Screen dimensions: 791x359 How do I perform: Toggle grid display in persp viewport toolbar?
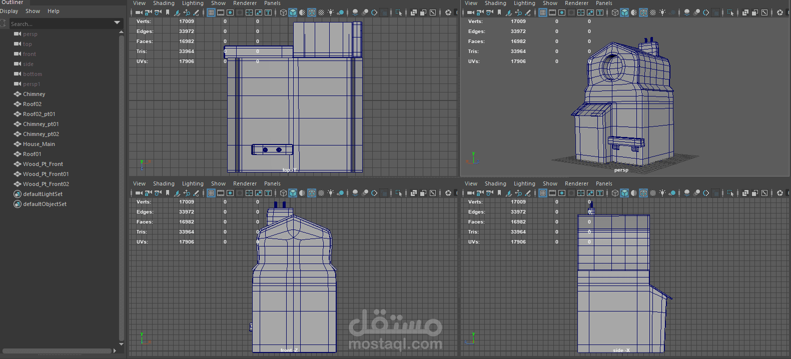[x=543, y=12]
